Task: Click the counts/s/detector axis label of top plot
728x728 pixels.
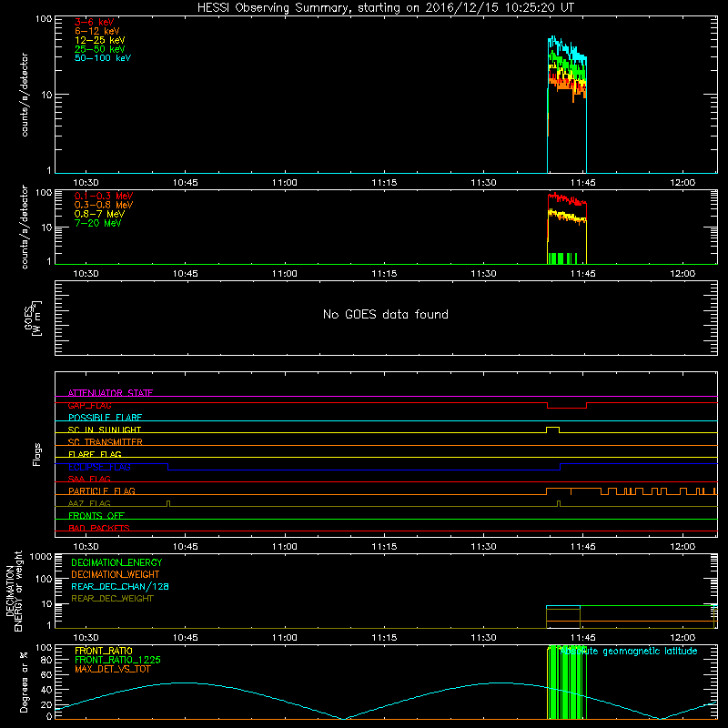Action: (x=25, y=95)
